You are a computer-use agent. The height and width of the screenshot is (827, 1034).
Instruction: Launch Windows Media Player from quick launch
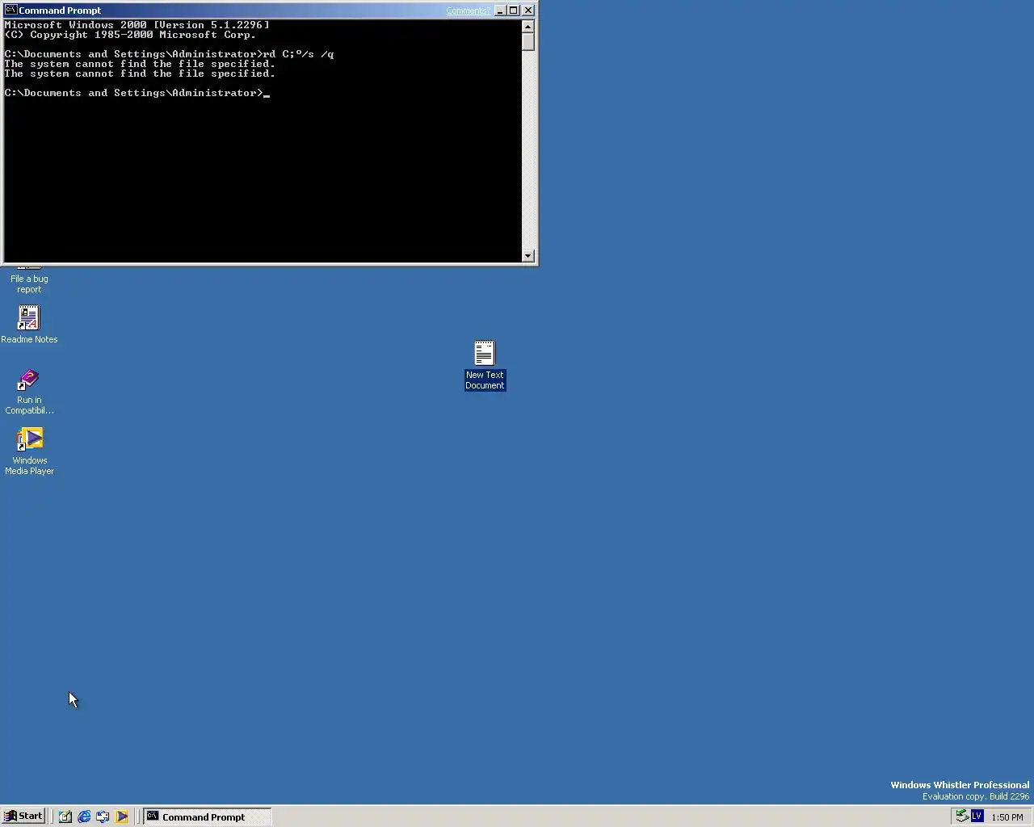(121, 817)
